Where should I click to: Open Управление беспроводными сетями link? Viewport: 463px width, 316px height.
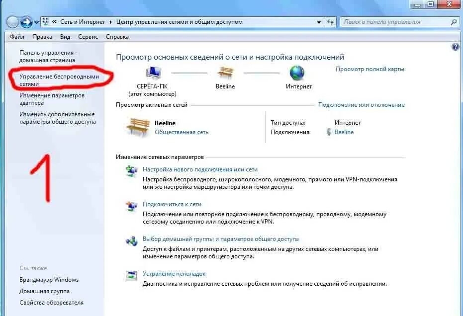pyautogui.click(x=59, y=80)
